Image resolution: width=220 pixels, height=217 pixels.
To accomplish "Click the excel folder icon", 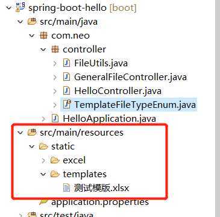I will [x=55, y=160].
